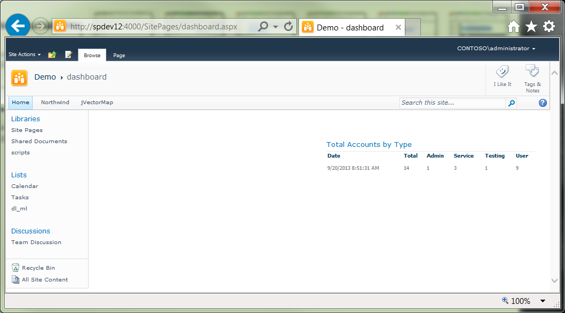Viewport: 565px width, 313px height.
Task: Open the Total Accounts by Type title
Action: 369,145
